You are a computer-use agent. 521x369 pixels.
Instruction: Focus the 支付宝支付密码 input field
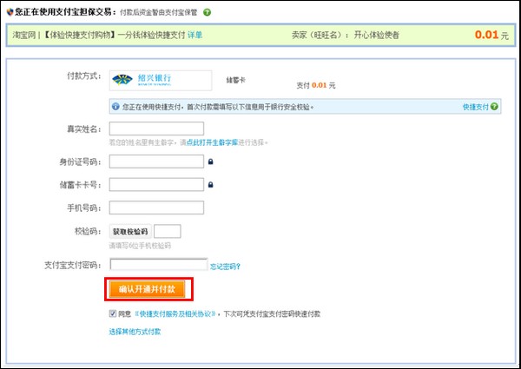159,265
